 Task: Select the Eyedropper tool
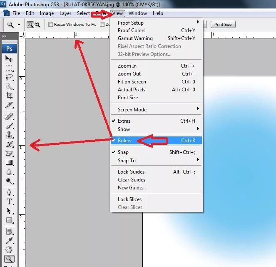(x=9, y=240)
